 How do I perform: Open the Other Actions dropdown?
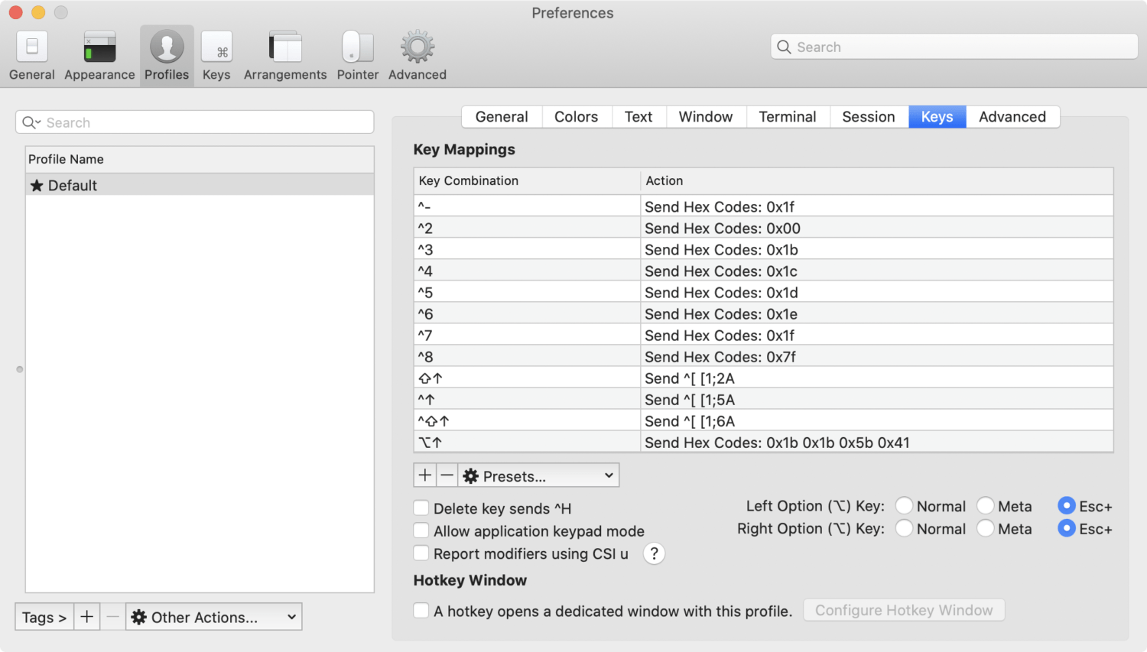click(214, 617)
